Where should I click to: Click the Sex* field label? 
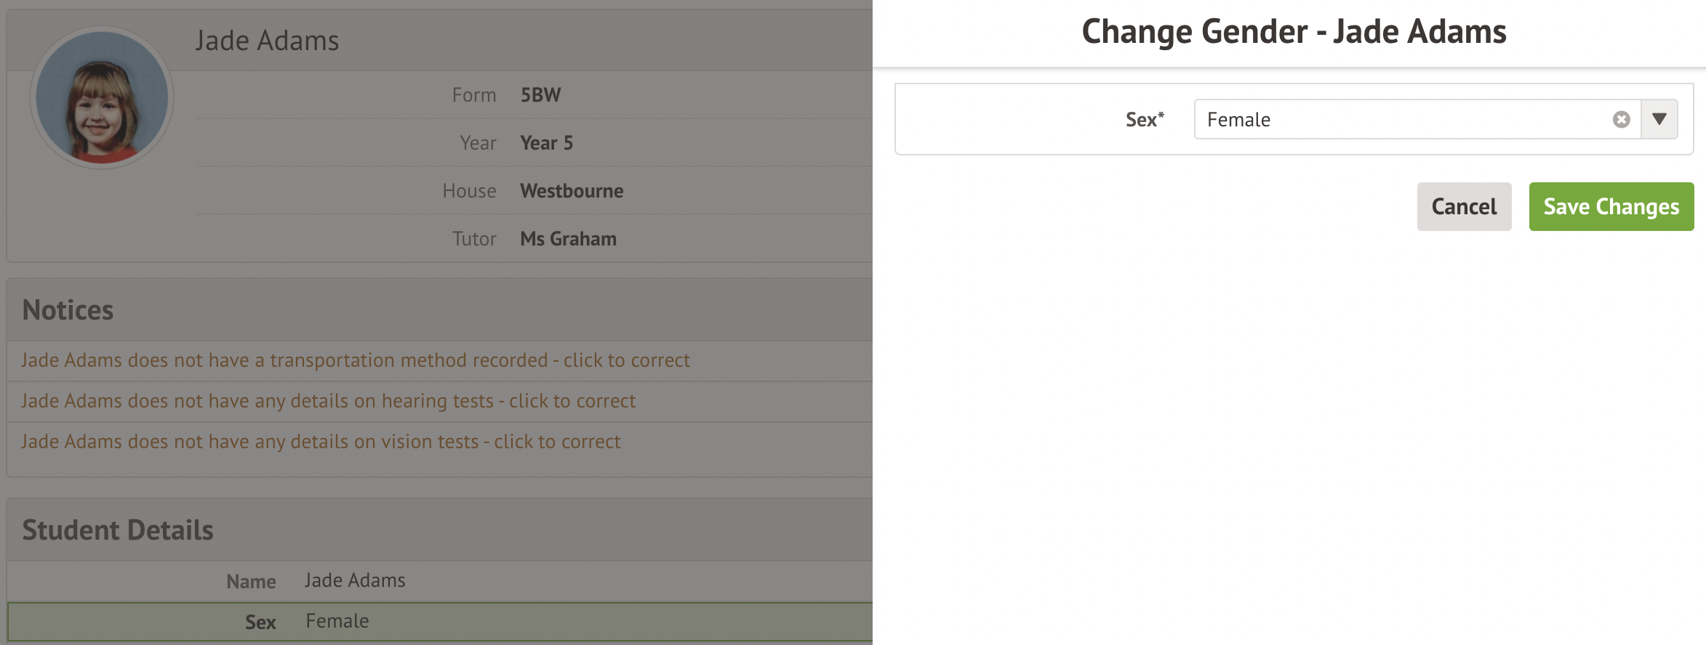(1144, 120)
